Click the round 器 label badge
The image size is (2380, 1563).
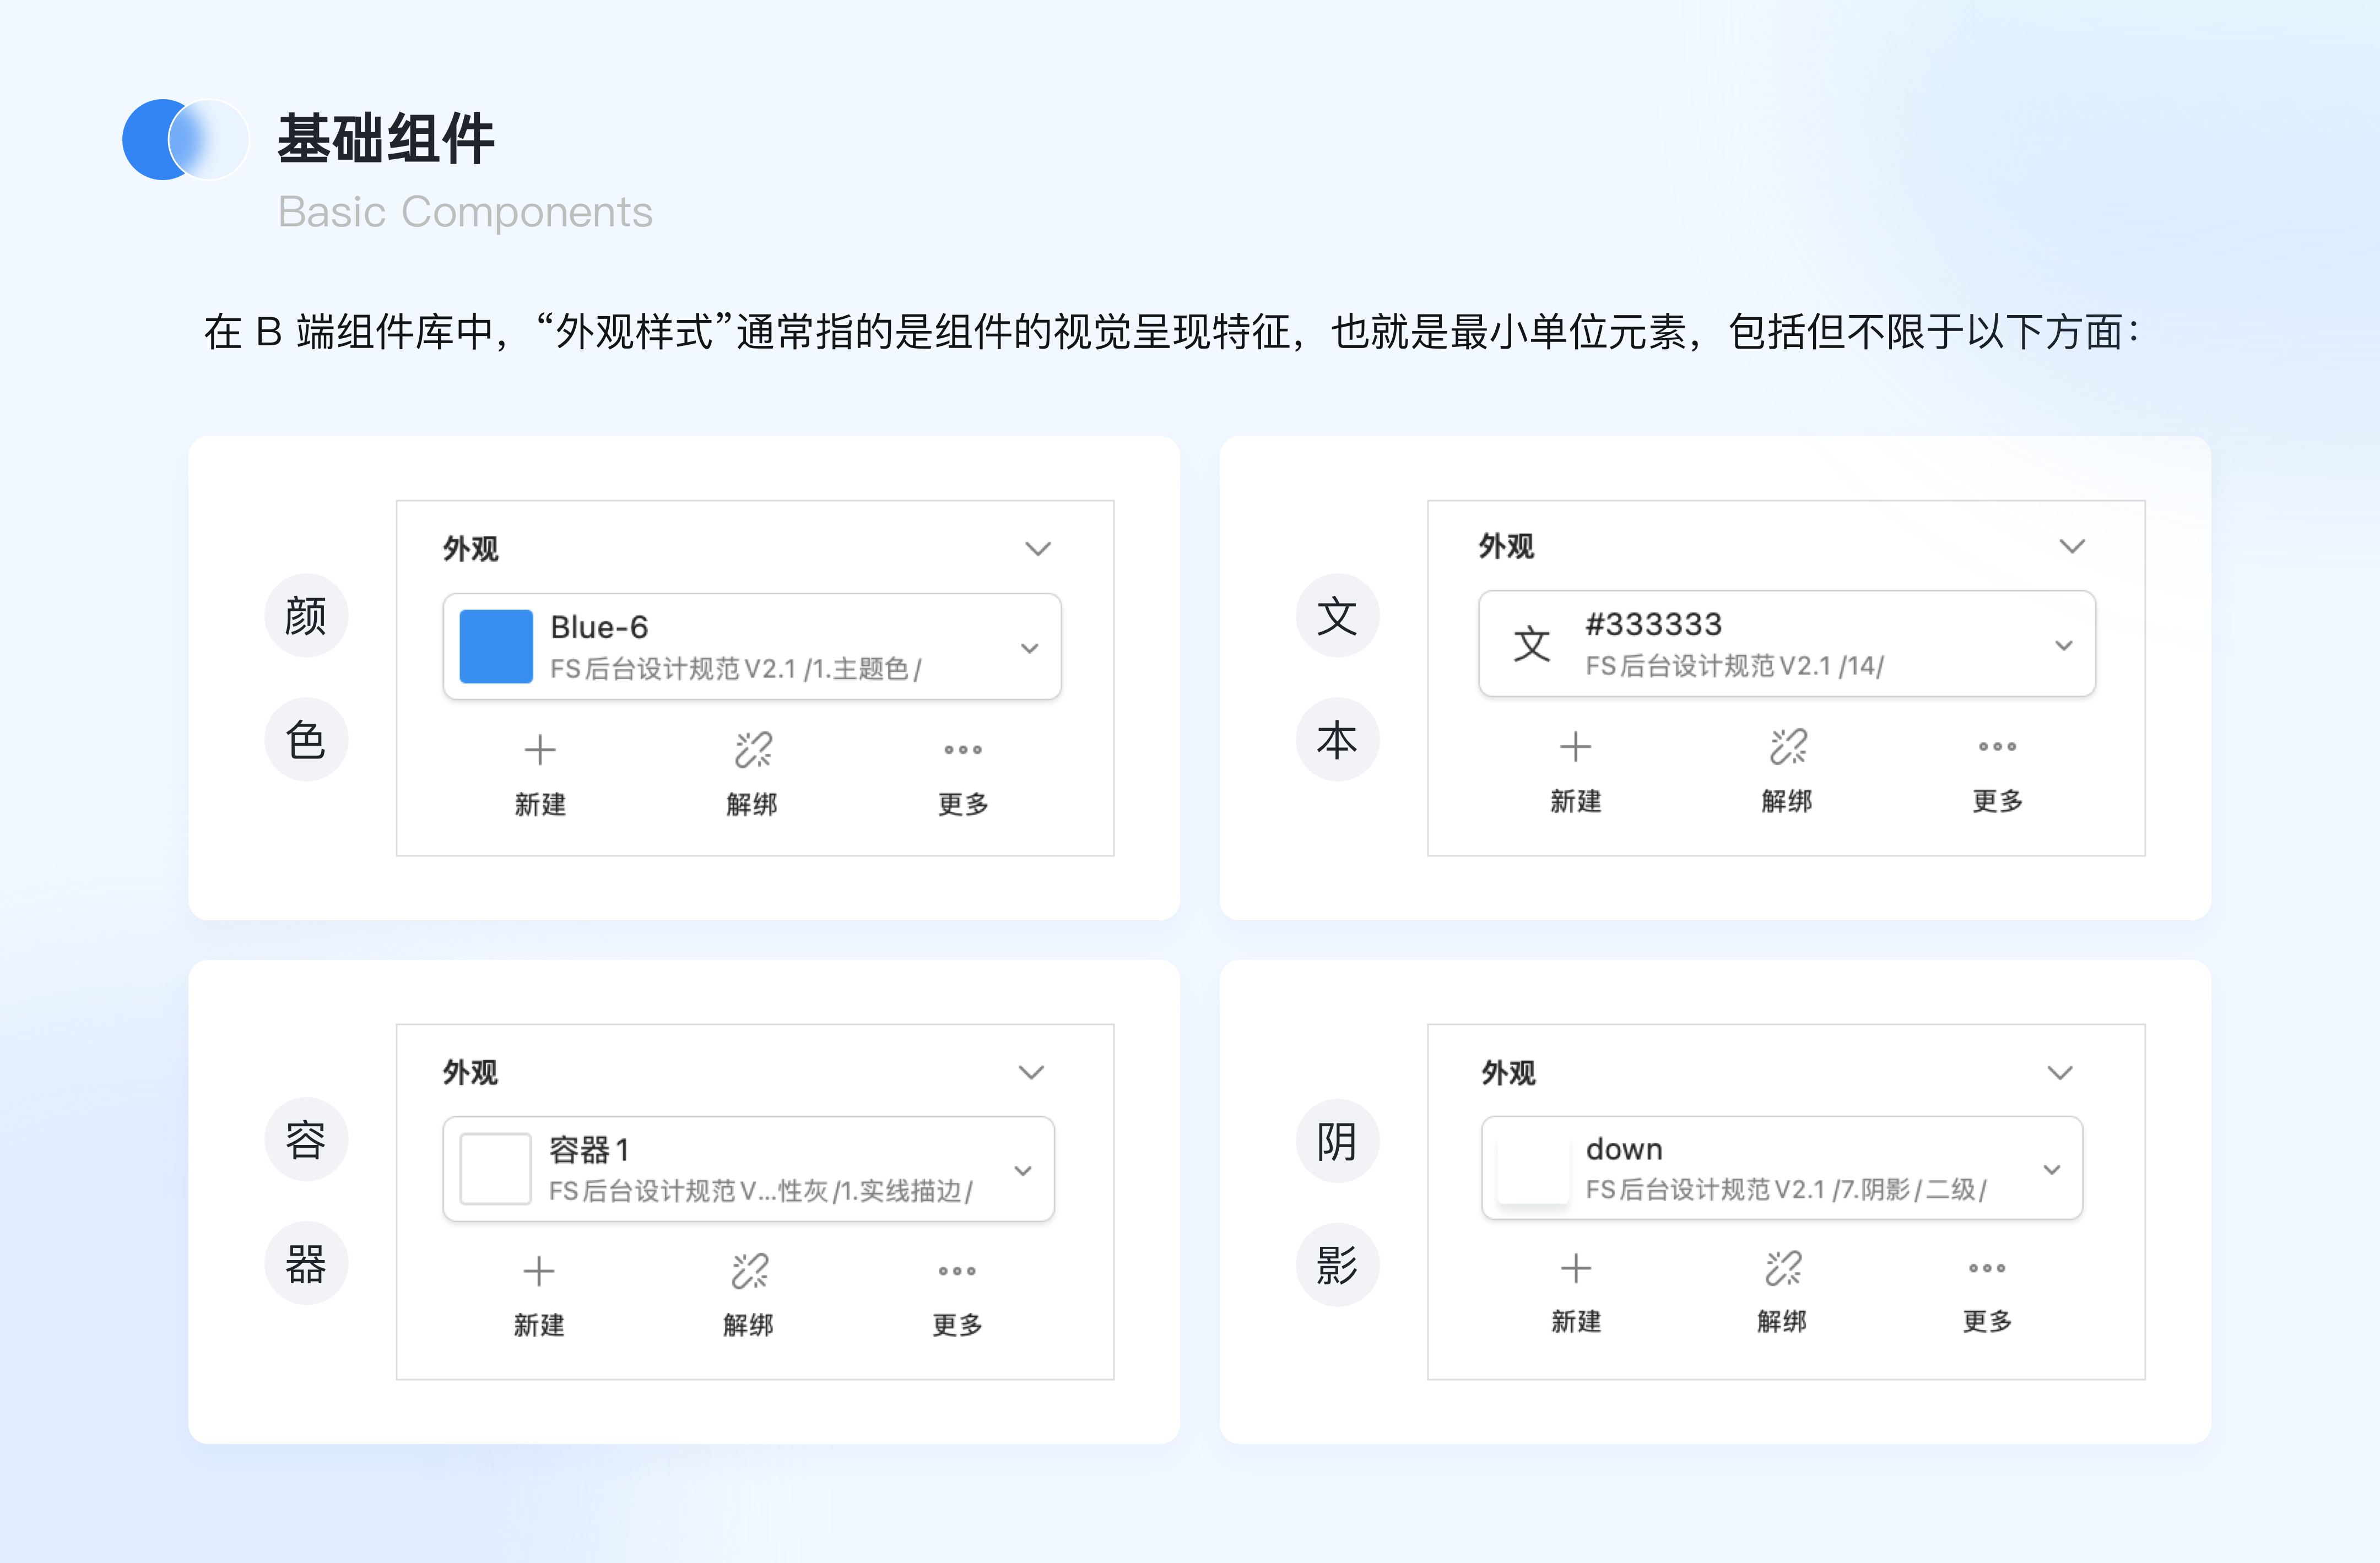tap(306, 1264)
